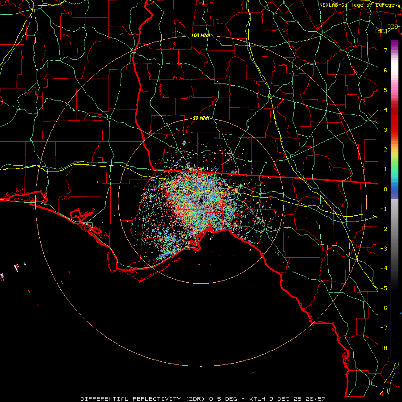The height and width of the screenshot is (402, 402).
Task: Click the '2' value on color scale
Action: coord(385,150)
